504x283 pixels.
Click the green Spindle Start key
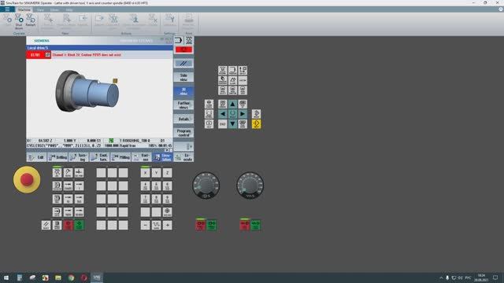coord(212,225)
